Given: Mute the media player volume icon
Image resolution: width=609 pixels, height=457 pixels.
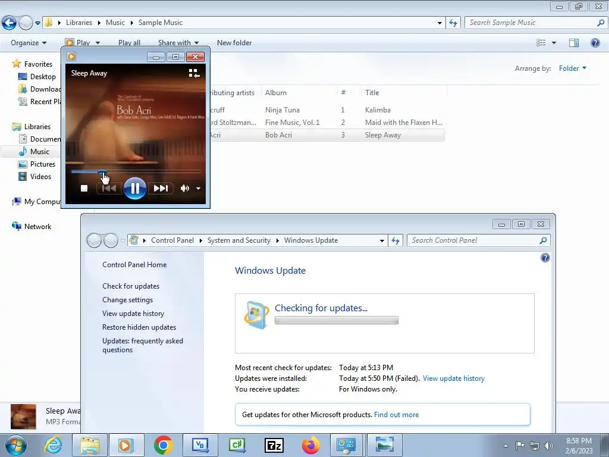Looking at the screenshot, I should 184,189.
